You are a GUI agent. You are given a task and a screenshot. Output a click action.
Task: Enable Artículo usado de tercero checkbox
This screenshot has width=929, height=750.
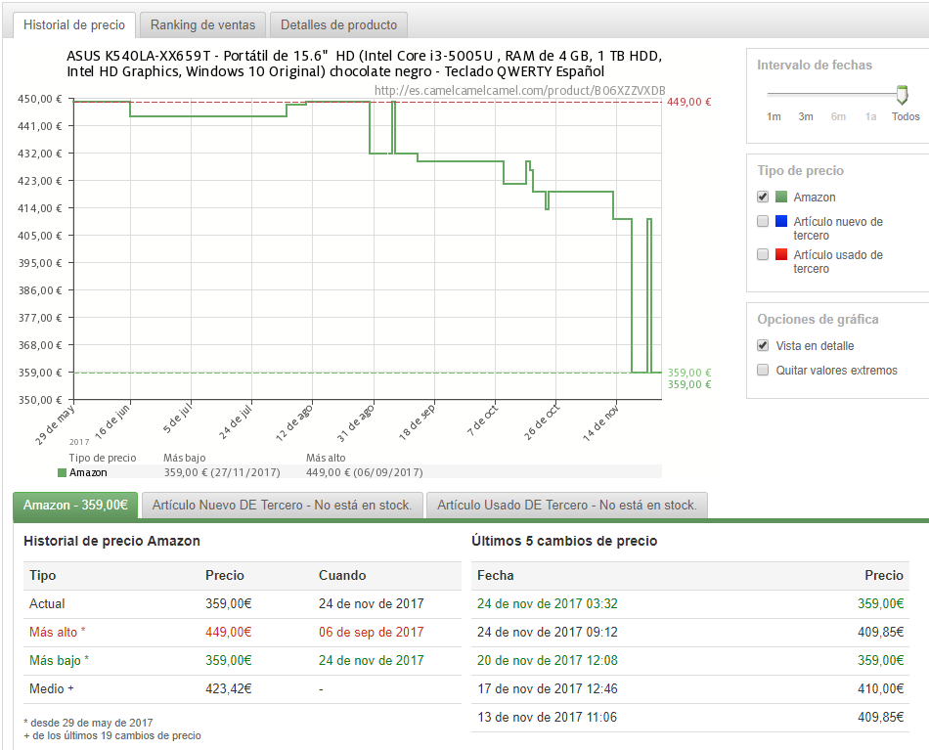pyautogui.click(x=763, y=254)
